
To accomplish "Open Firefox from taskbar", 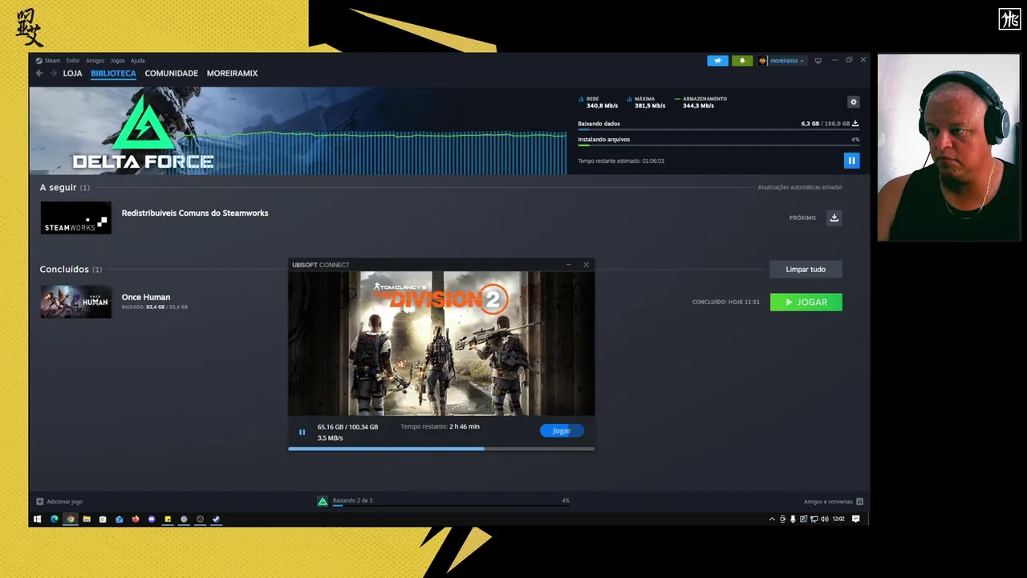I will coord(136,519).
